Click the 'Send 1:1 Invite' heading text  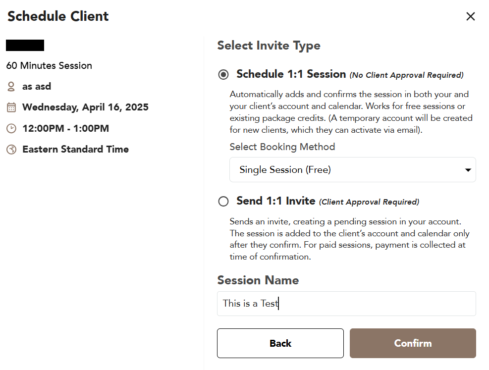click(x=275, y=201)
